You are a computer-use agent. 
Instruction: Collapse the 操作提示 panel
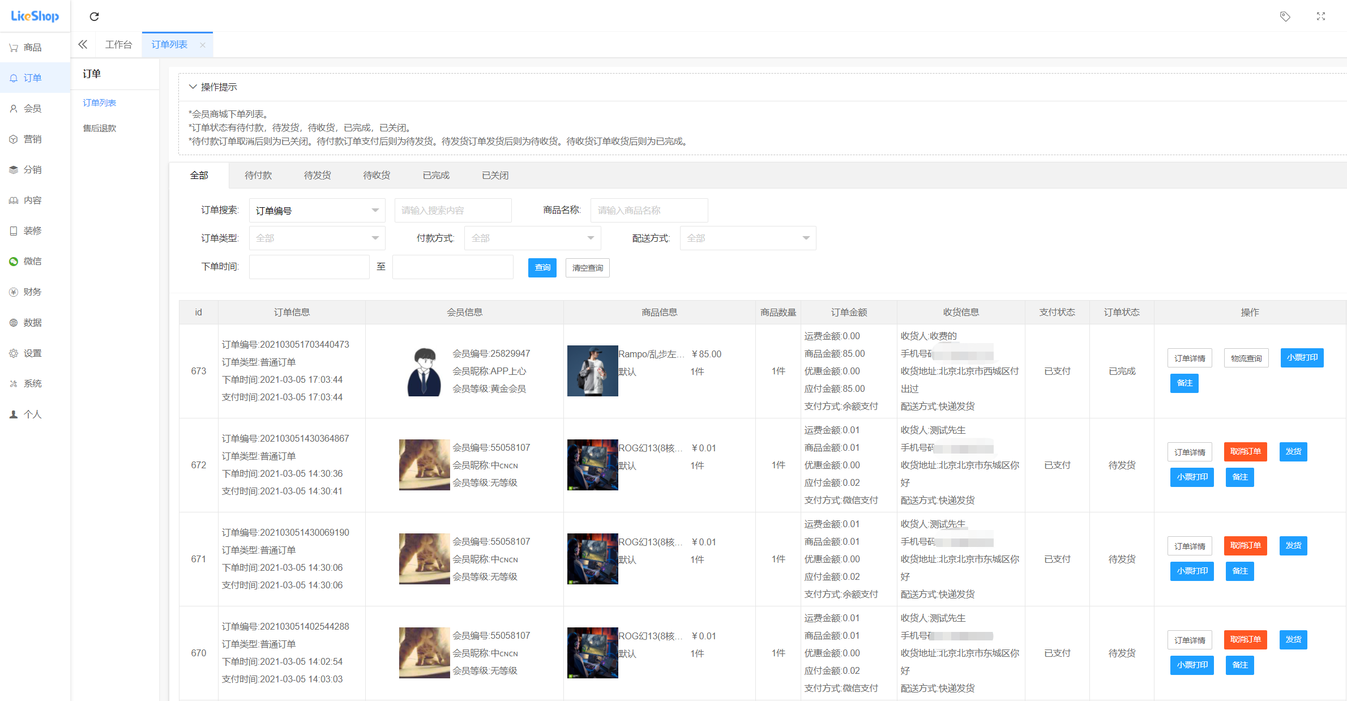193,87
